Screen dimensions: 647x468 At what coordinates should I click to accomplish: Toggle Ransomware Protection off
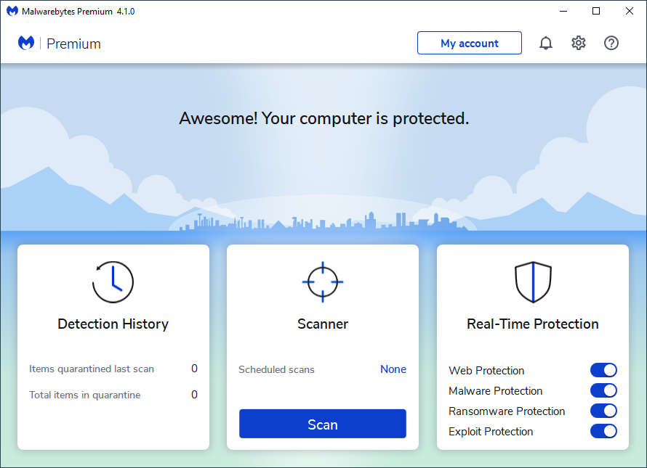tap(603, 411)
